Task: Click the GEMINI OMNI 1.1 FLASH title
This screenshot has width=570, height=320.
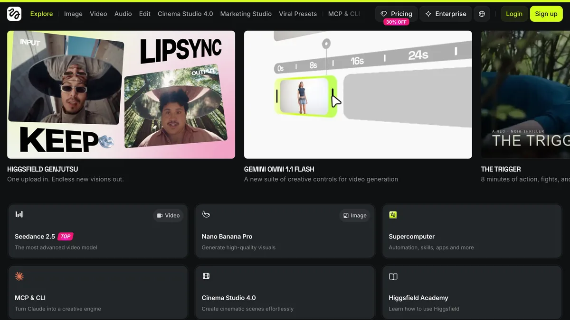Action: tap(279, 169)
